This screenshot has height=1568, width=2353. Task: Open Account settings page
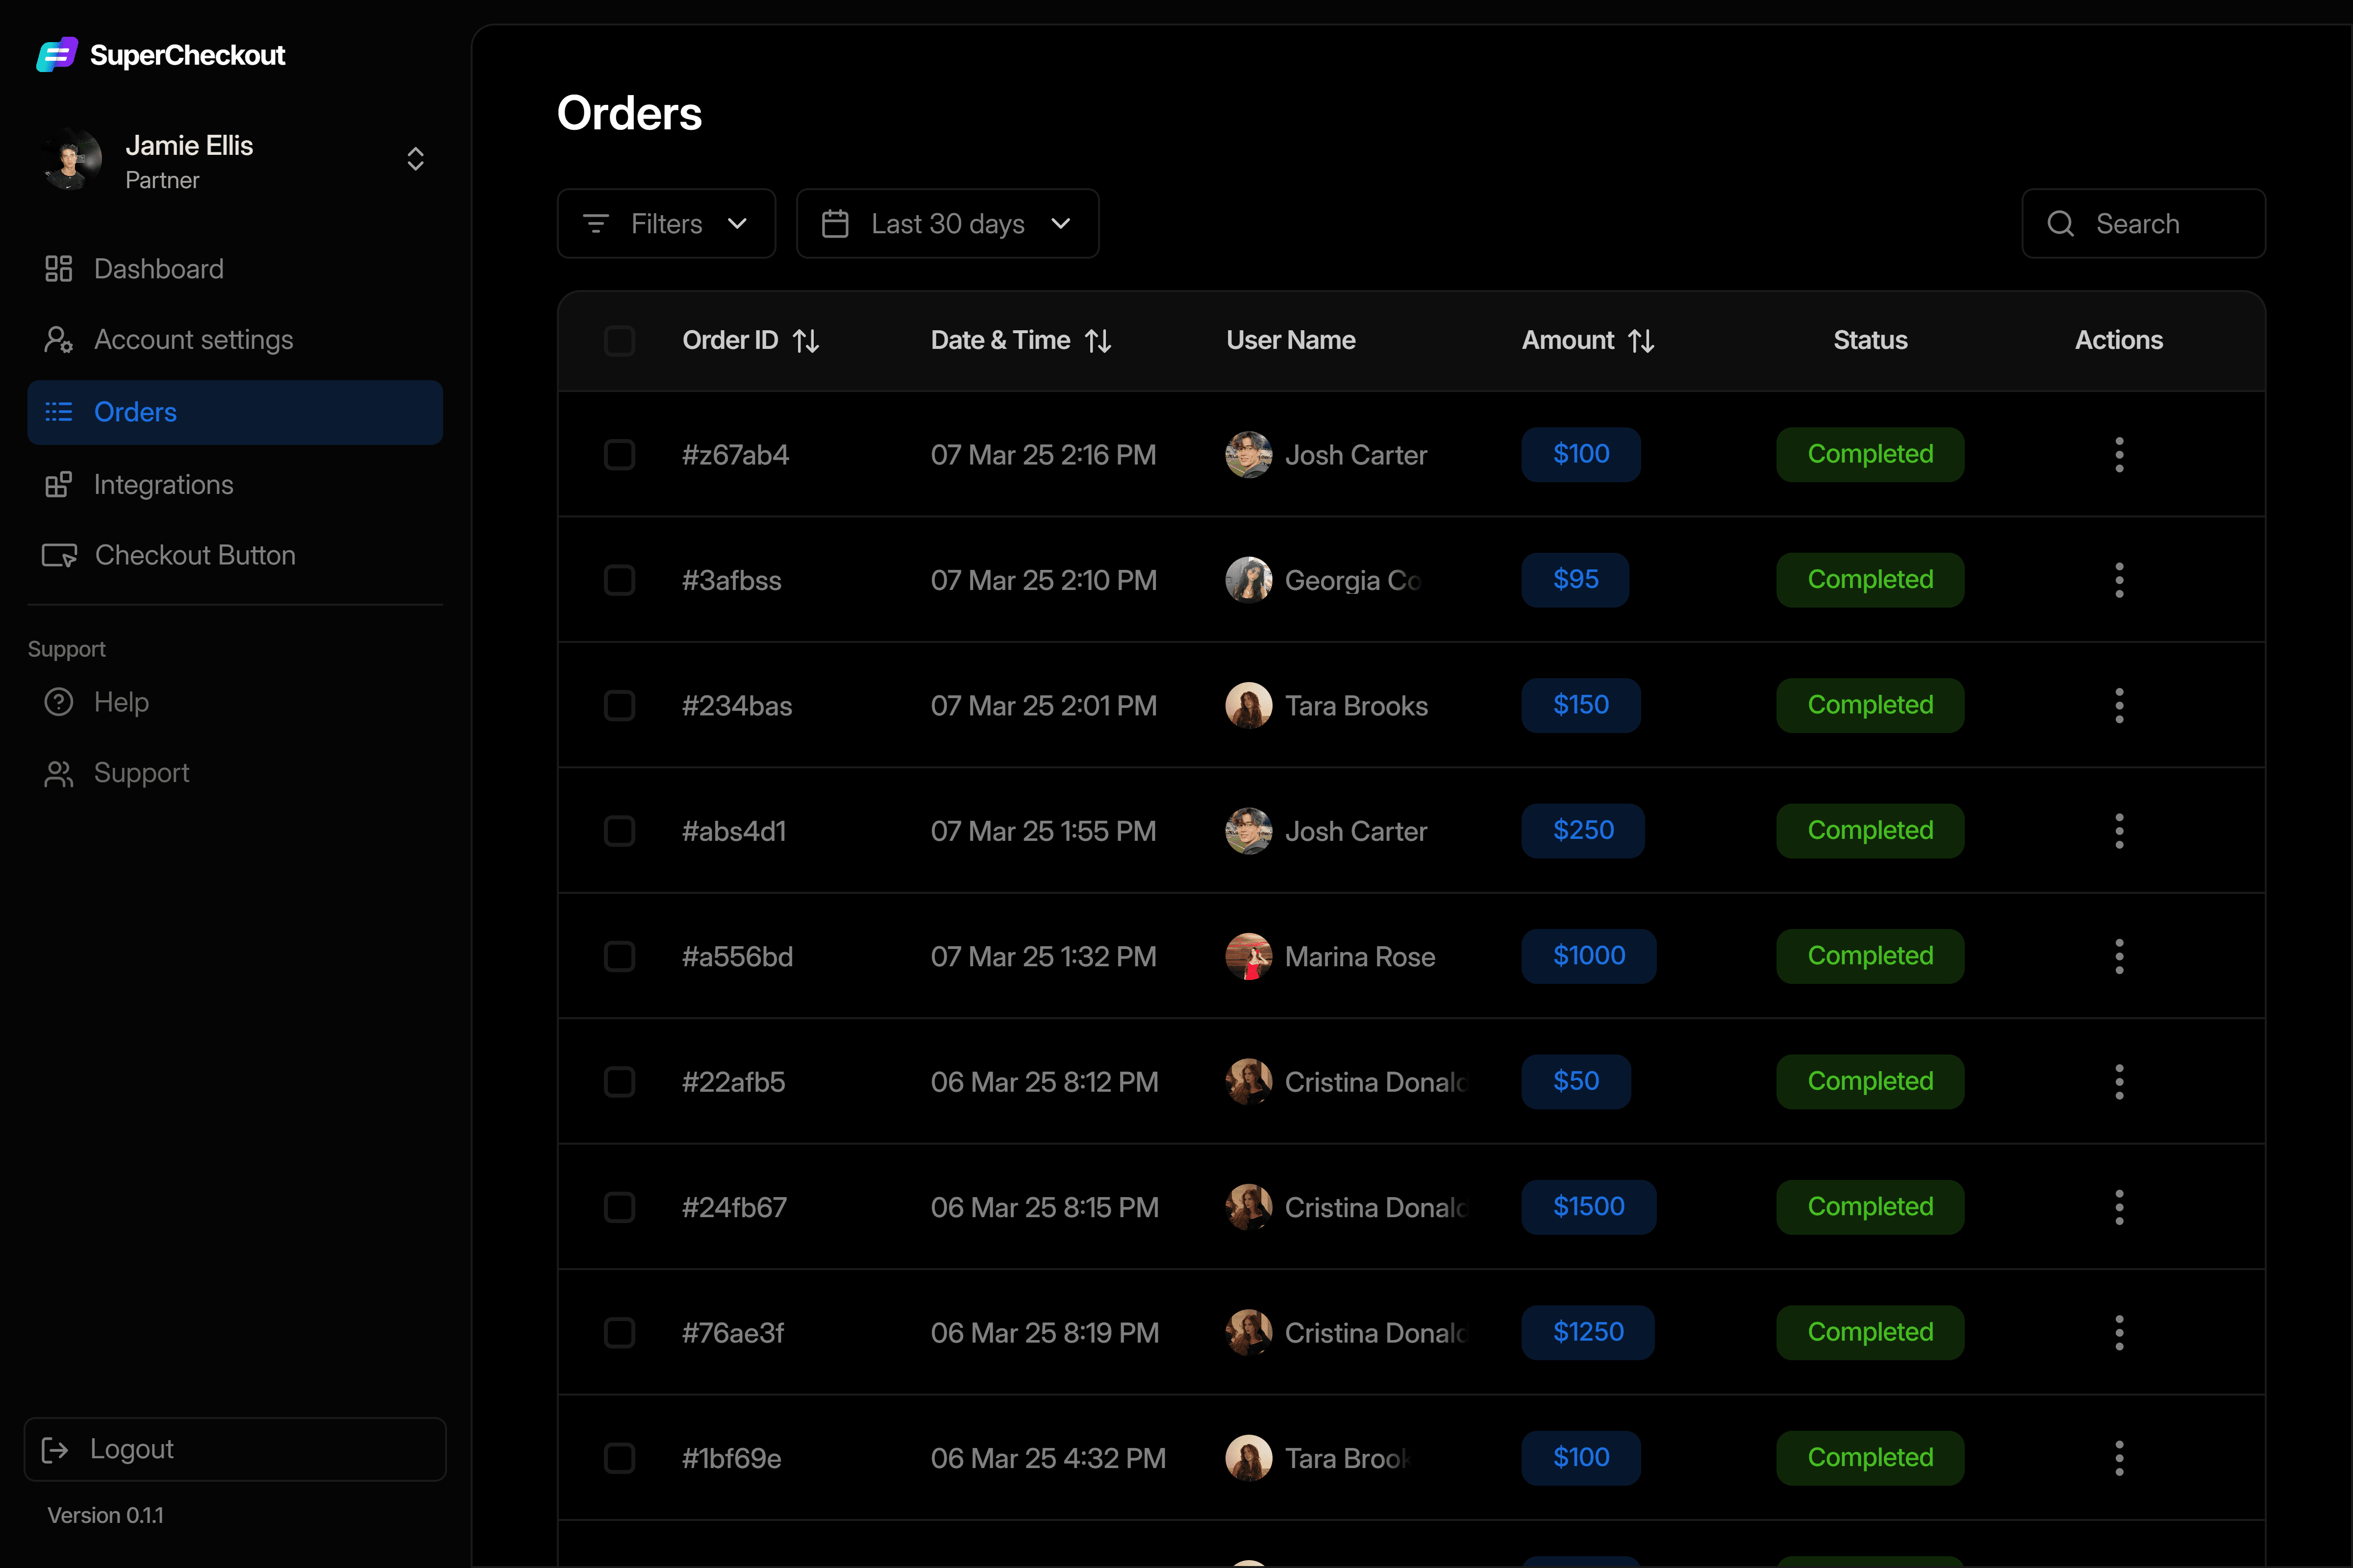tap(235, 340)
